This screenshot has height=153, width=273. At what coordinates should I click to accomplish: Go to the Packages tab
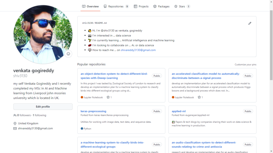point(161,6)
